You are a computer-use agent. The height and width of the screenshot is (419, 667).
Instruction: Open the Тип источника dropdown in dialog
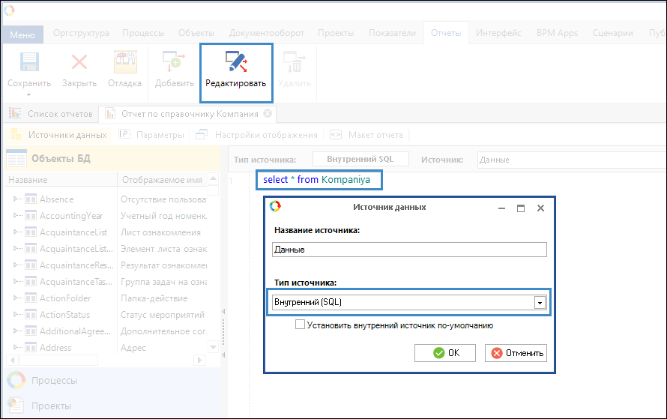pos(539,302)
